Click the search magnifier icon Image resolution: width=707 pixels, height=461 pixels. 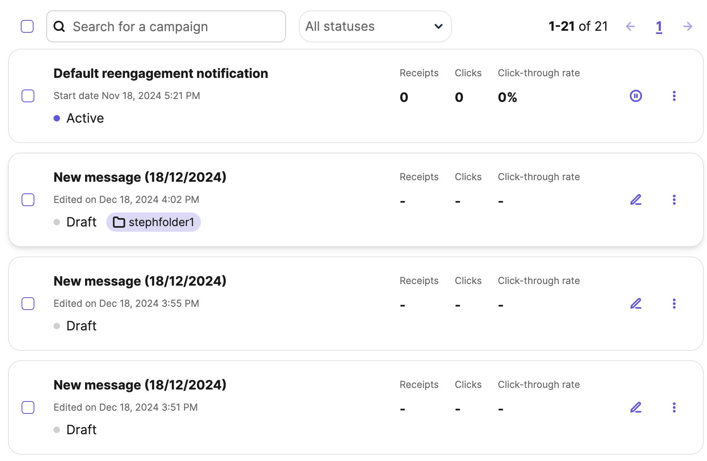(x=60, y=26)
